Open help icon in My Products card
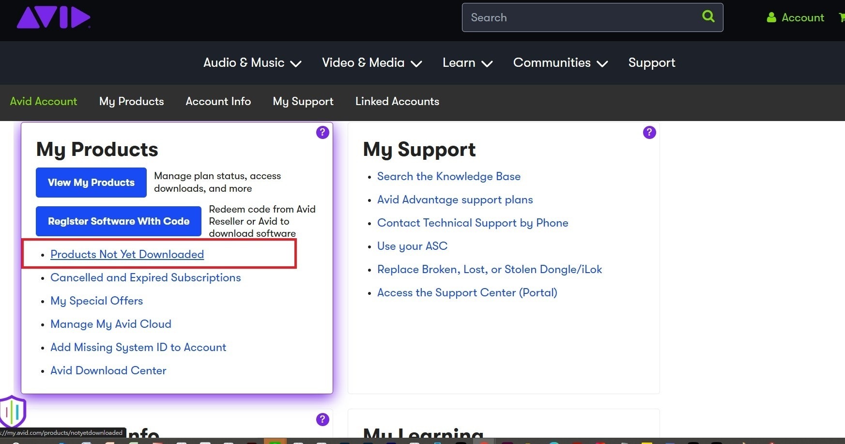This screenshot has height=444, width=845. [323, 132]
